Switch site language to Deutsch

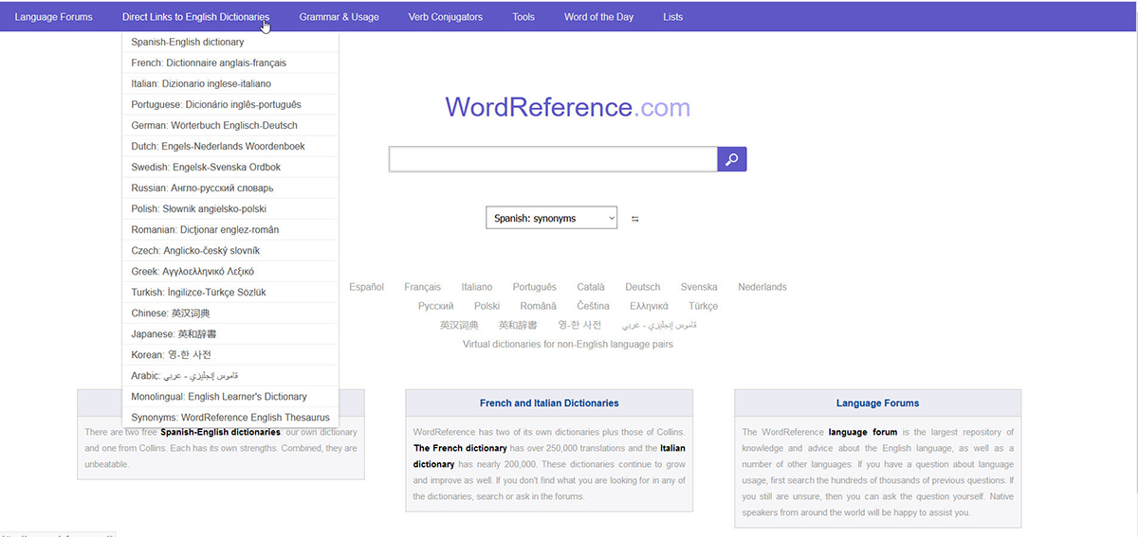643,287
